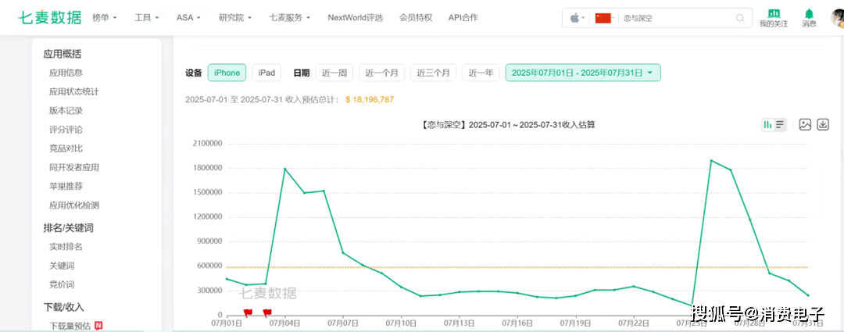
Task: Open 竞价词 in sidebar
Action: click(x=62, y=284)
